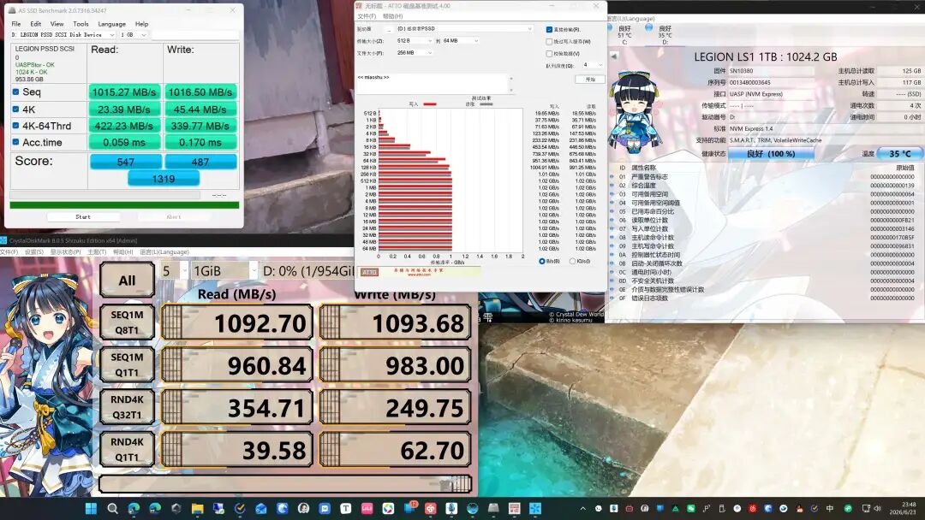925x520 pixels.
Task: Click the 35 °C temperature indicator
Action: [899, 154]
